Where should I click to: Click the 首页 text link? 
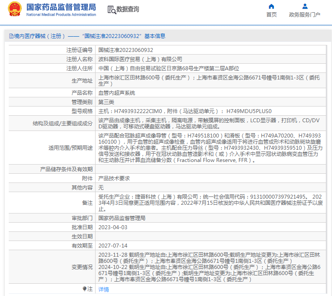tap(271, 14)
